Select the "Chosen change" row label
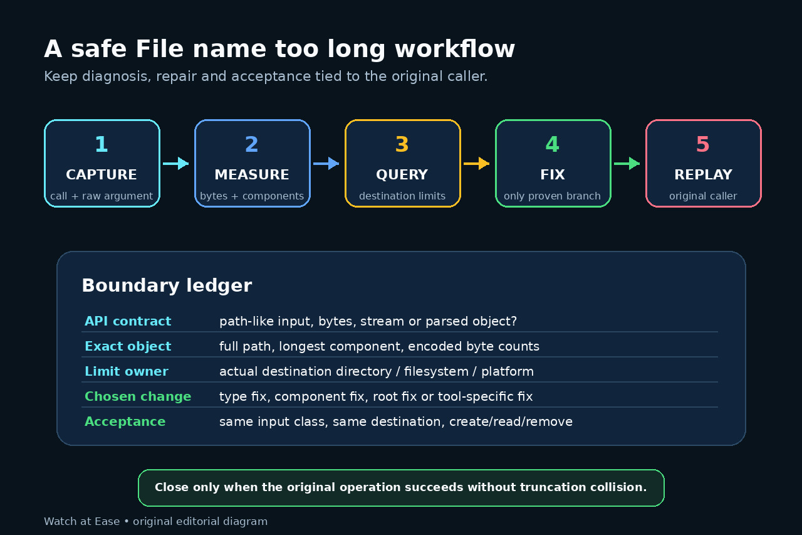The height and width of the screenshot is (535, 802). [138, 396]
